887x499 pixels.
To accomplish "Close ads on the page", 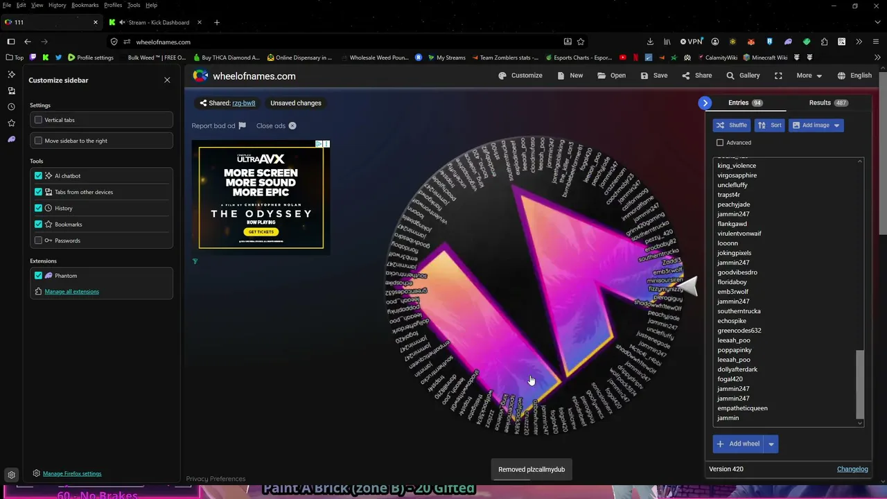I will tap(276, 125).
